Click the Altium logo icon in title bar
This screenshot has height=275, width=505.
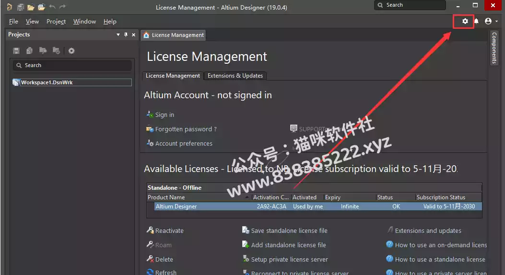(9, 7)
